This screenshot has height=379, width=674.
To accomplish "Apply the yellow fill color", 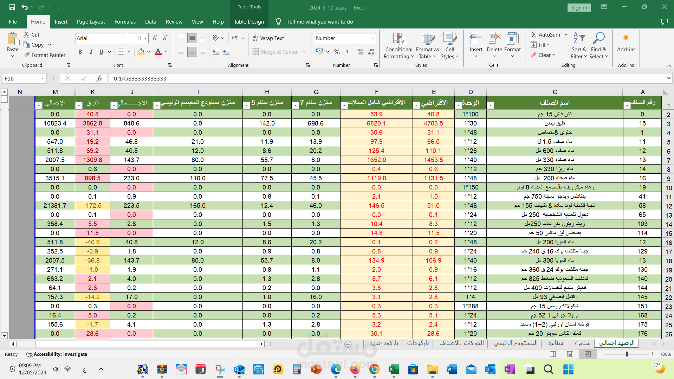I will pos(141,52).
